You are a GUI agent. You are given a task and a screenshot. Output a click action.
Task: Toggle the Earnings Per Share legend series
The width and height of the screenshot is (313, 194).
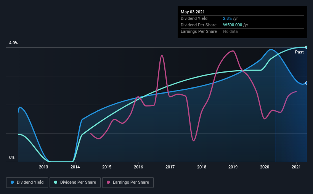(x=128, y=183)
